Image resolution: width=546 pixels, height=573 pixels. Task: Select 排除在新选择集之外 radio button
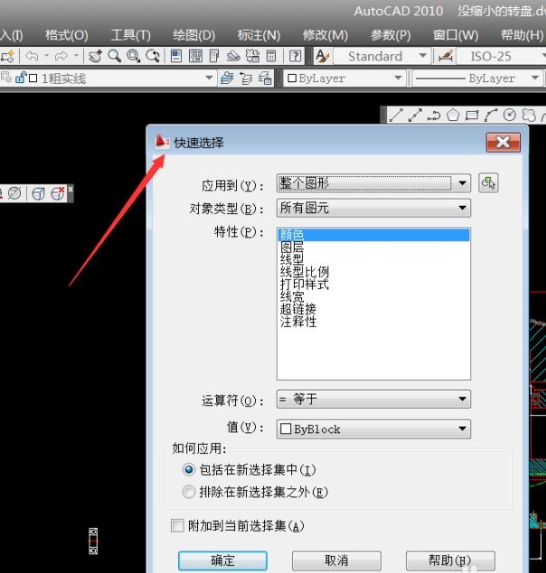[189, 493]
